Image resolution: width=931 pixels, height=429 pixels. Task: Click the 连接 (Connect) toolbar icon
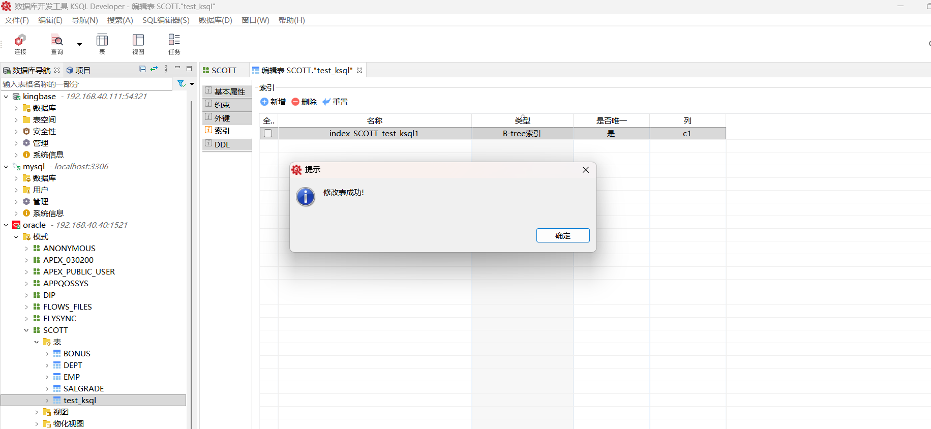pyautogui.click(x=20, y=41)
